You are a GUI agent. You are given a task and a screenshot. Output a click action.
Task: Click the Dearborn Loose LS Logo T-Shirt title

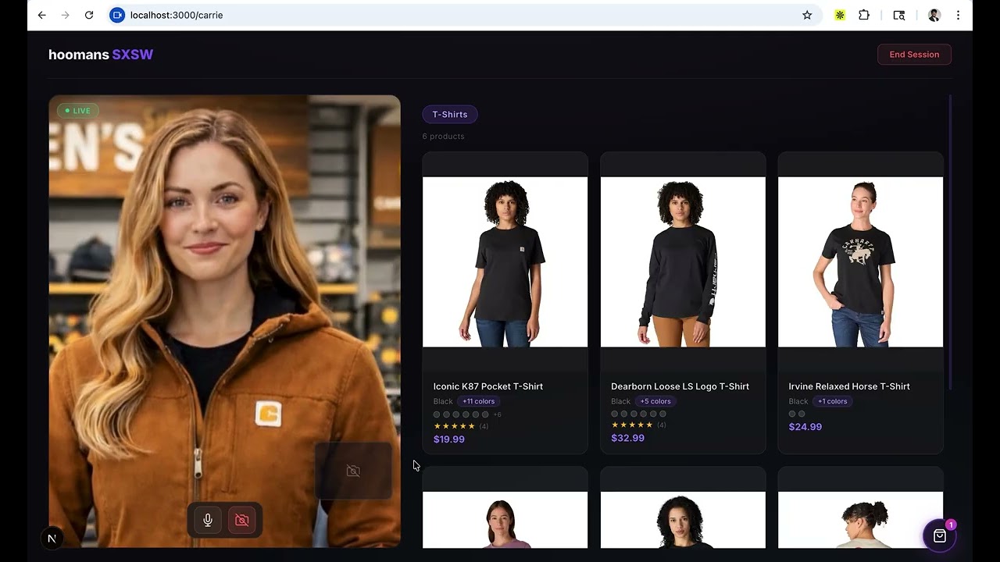tap(680, 386)
